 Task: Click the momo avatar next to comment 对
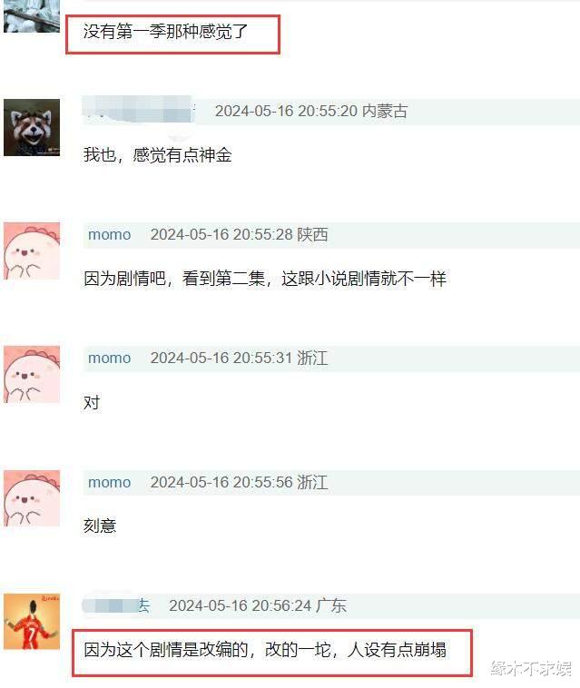pos(32,374)
